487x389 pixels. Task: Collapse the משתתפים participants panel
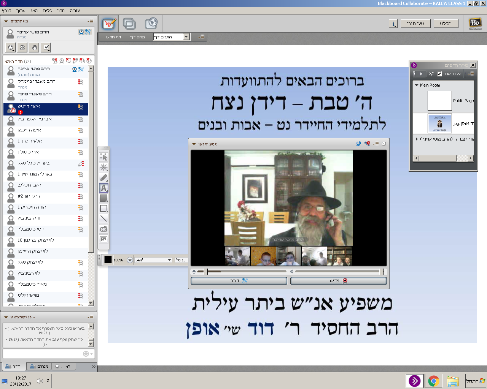6,21
